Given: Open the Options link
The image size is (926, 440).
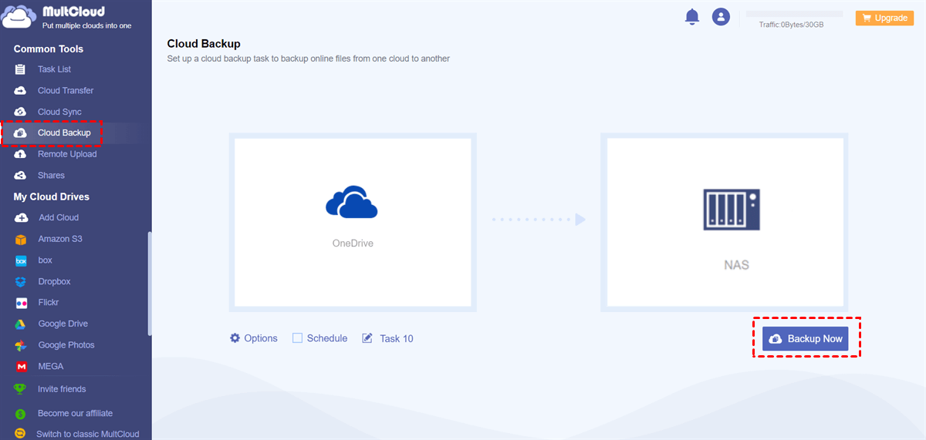Looking at the screenshot, I should tap(261, 338).
